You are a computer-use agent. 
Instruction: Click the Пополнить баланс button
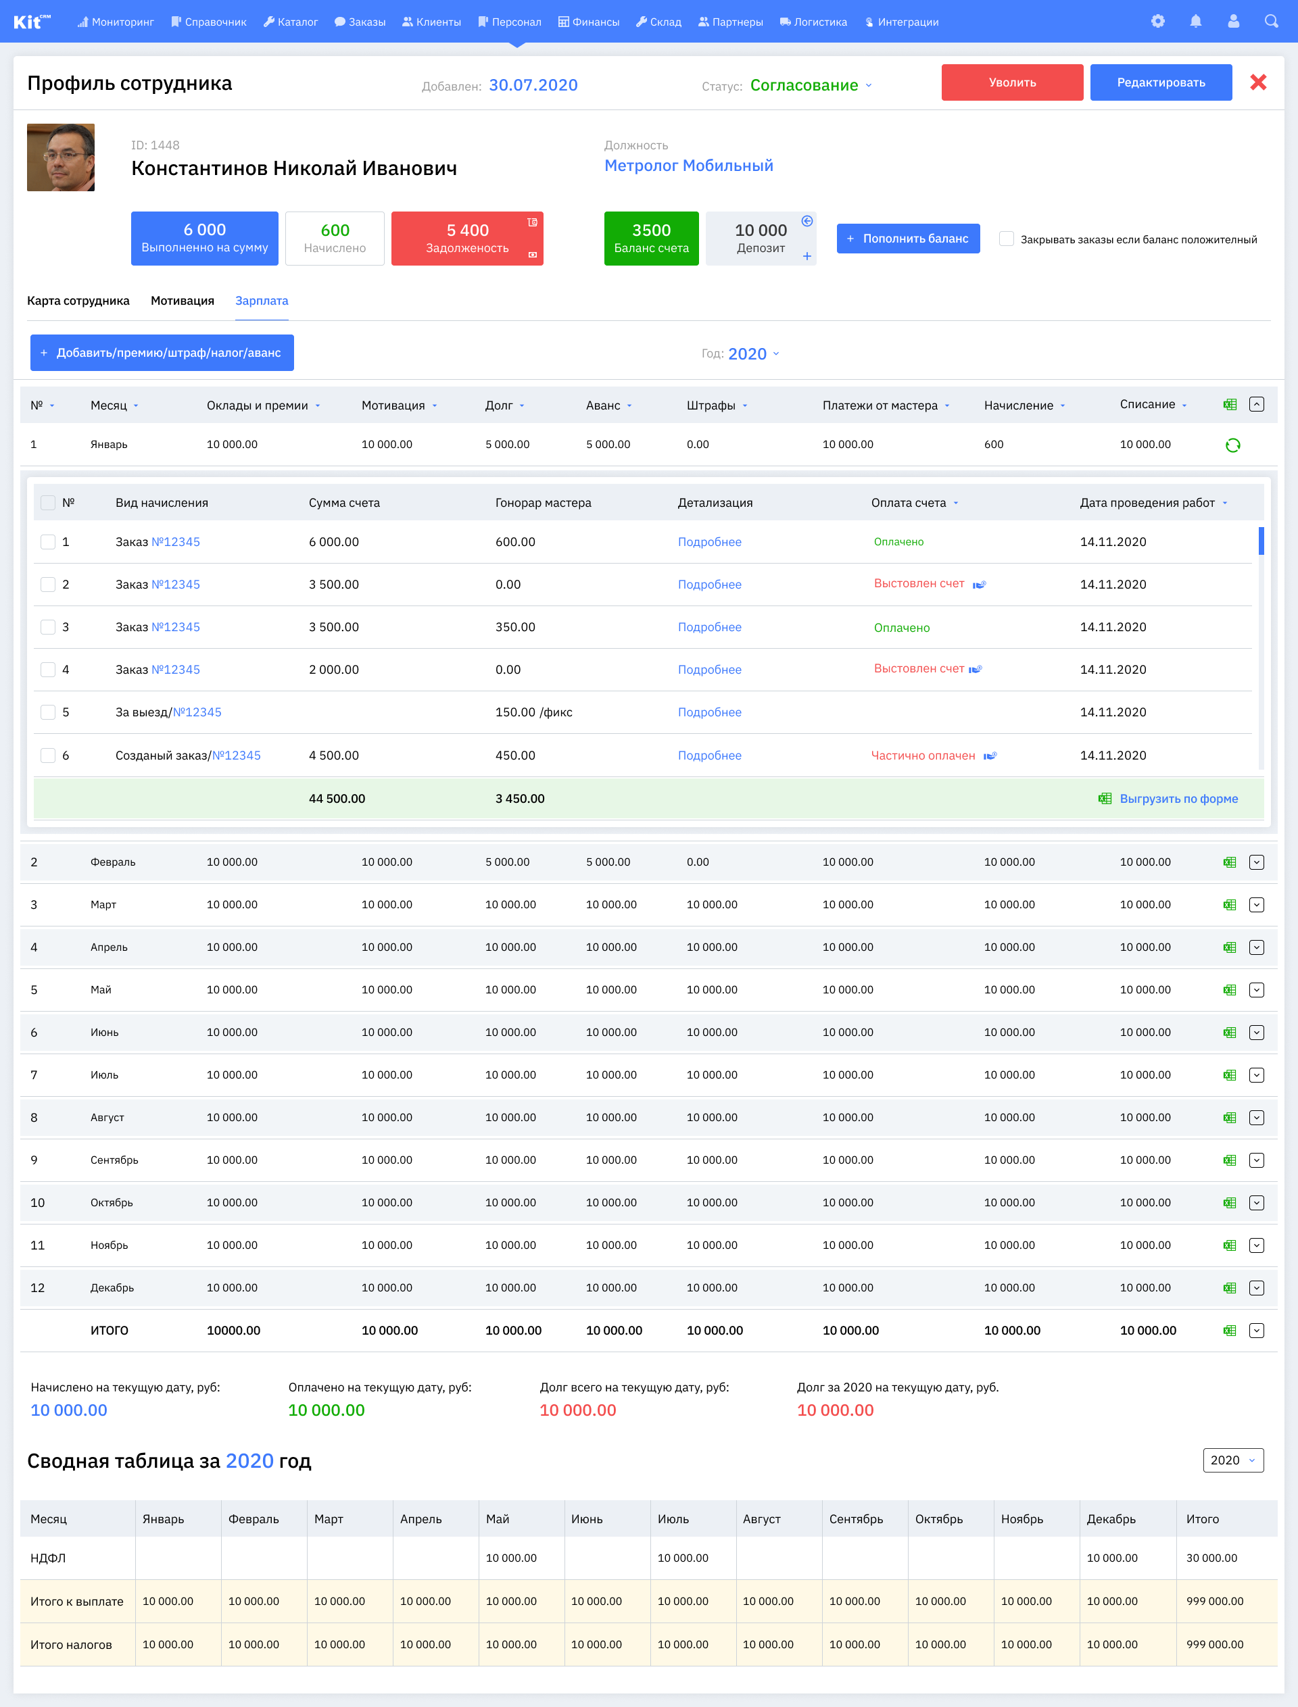pyautogui.click(x=908, y=239)
